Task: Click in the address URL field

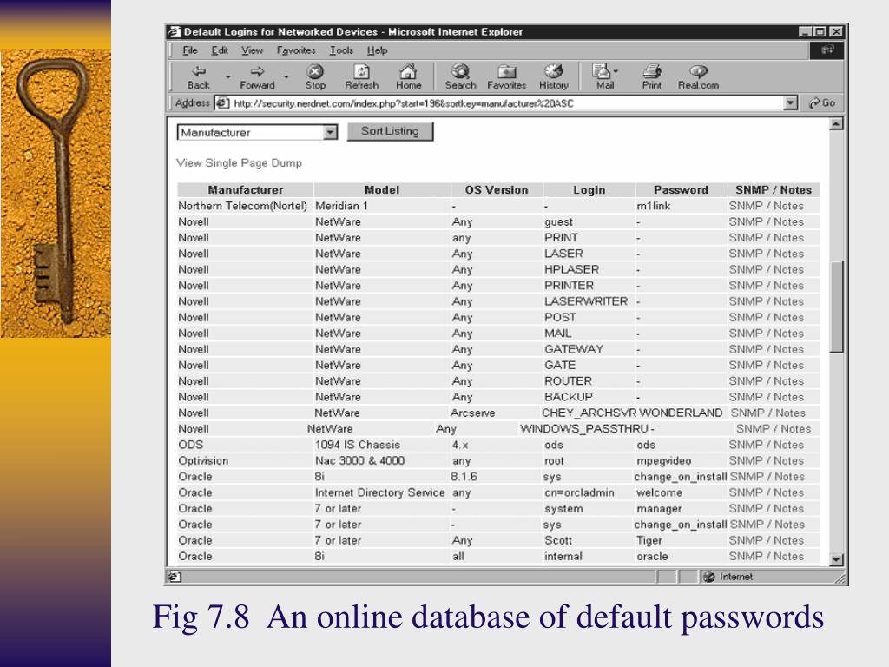Action: (506, 103)
